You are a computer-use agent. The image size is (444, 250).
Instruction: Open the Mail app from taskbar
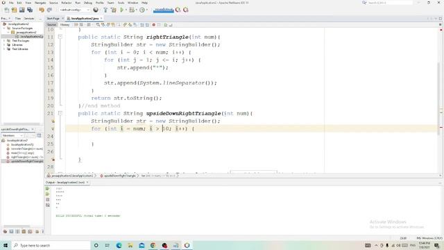tap(142, 245)
